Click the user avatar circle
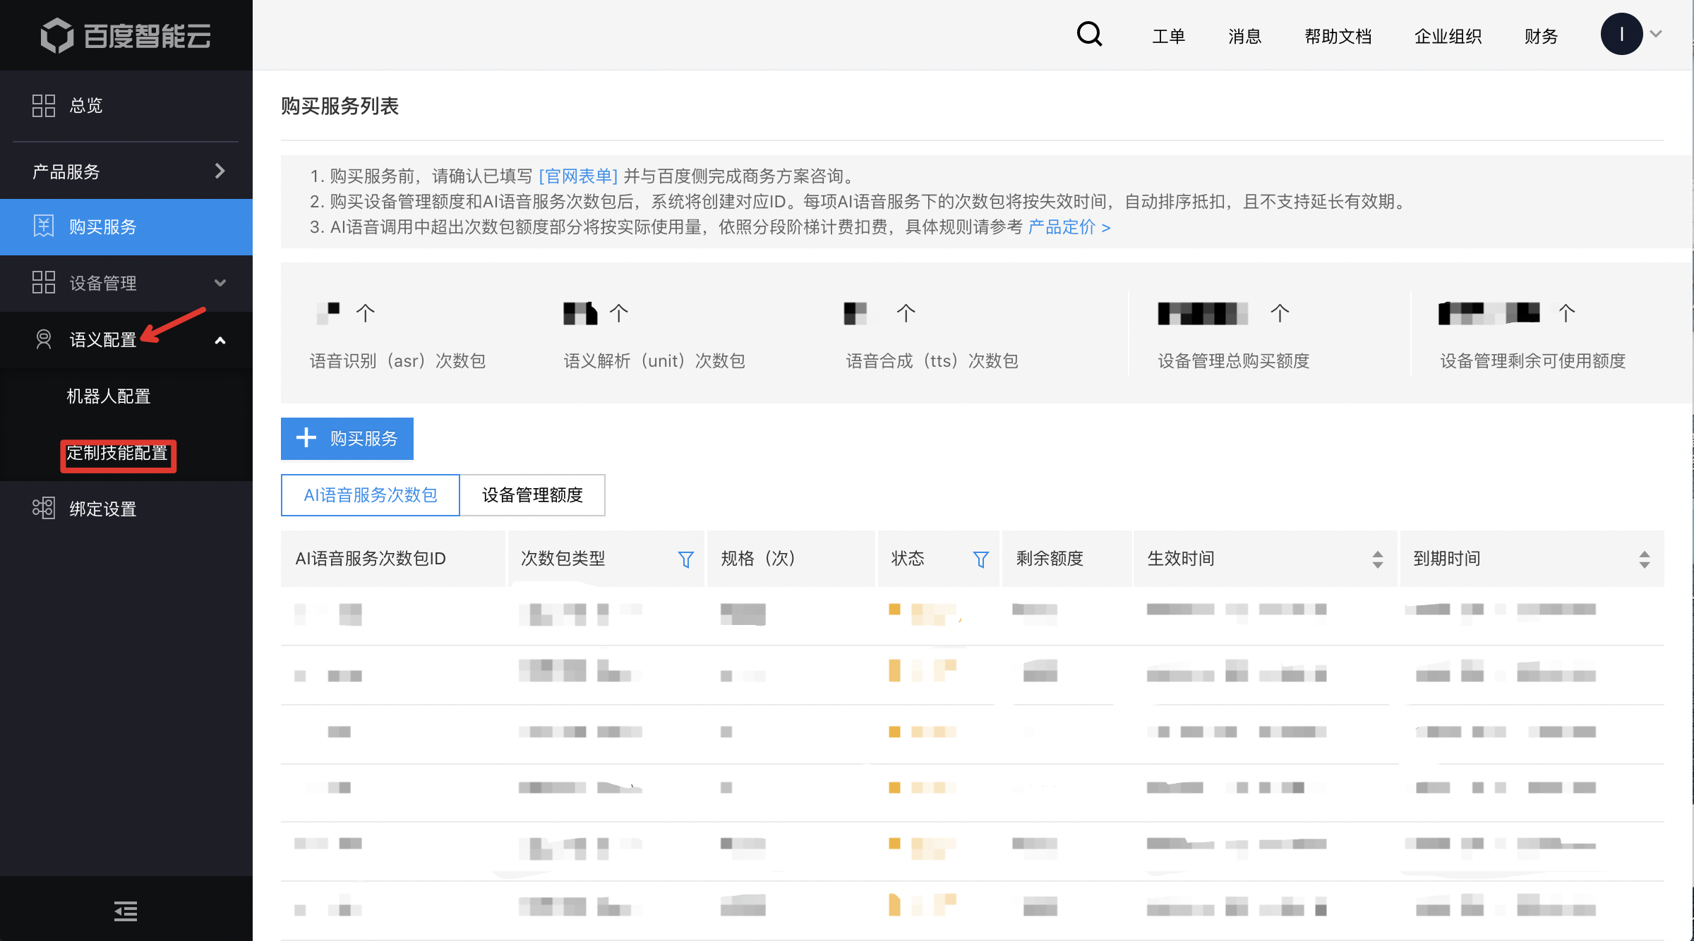The width and height of the screenshot is (1694, 941). (x=1621, y=34)
